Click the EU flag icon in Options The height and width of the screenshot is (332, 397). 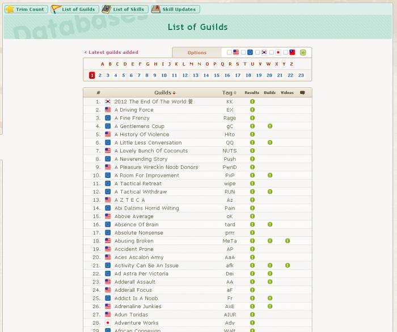pos(250,52)
